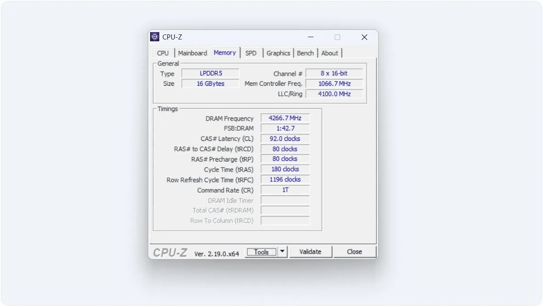Click Mem Controller Freq. value 1066.7 MHz

click(334, 84)
